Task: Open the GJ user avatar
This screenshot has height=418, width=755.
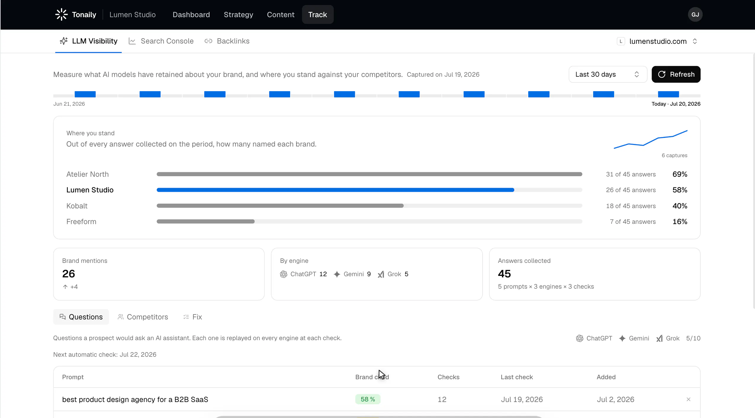Action: point(695,15)
